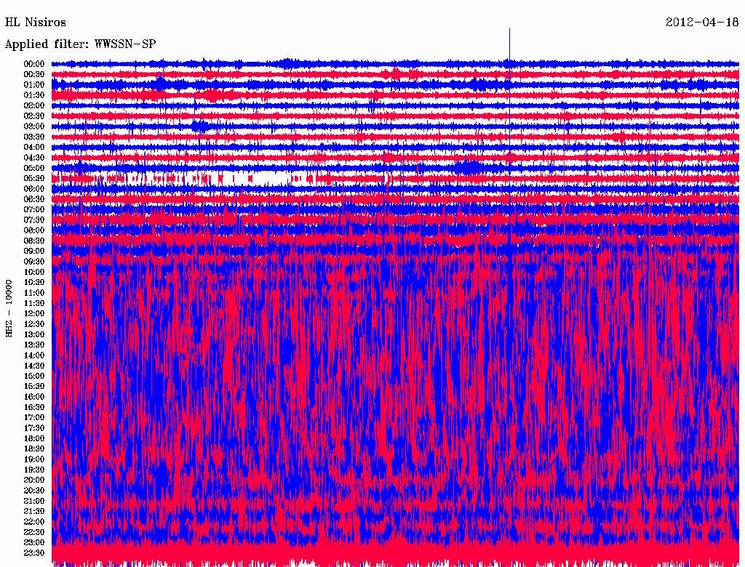The height and width of the screenshot is (567, 745).
Task: Choose the 21:30 time label
Action: [x=33, y=512]
